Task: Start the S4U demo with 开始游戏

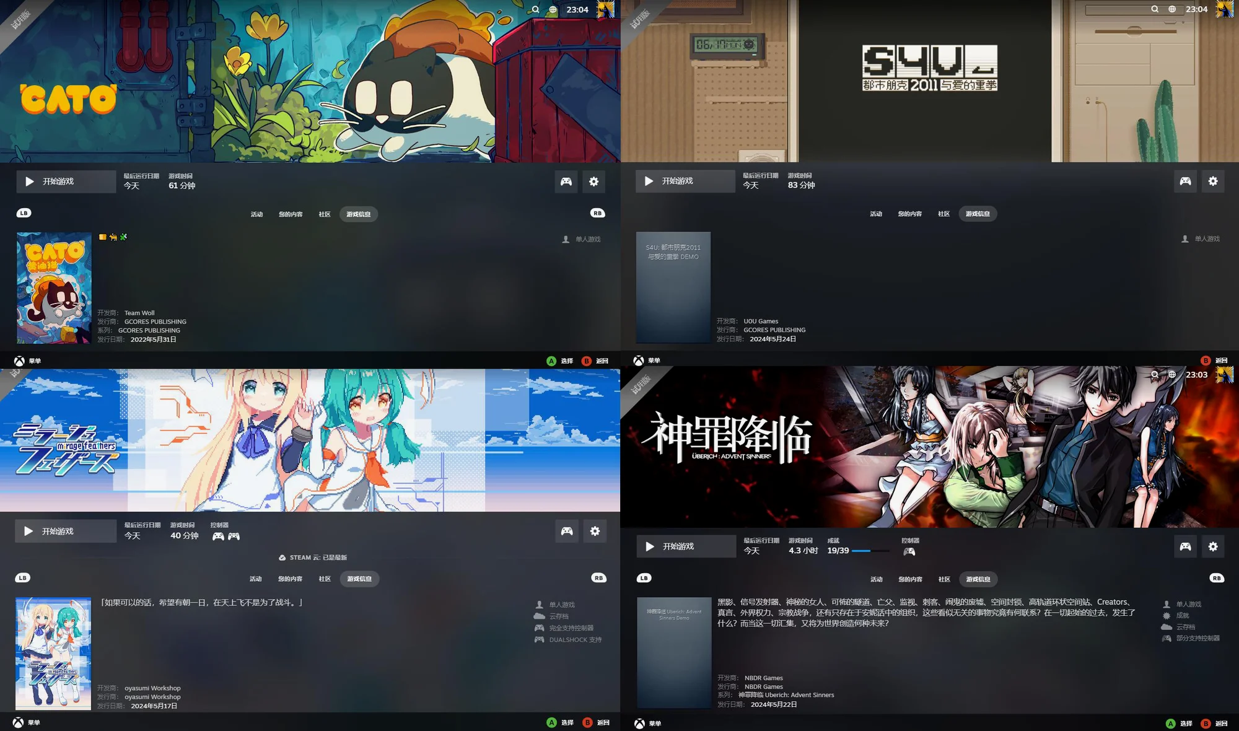Action: point(685,181)
